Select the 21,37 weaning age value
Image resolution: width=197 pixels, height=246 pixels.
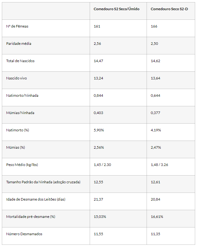pyautogui.click(x=98, y=199)
